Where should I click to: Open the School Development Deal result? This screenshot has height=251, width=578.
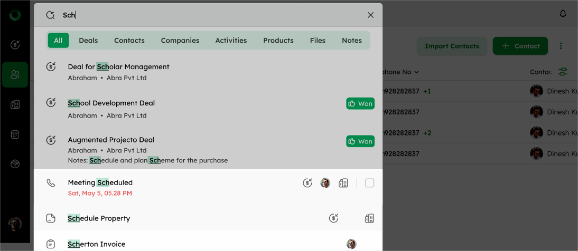click(111, 103)
